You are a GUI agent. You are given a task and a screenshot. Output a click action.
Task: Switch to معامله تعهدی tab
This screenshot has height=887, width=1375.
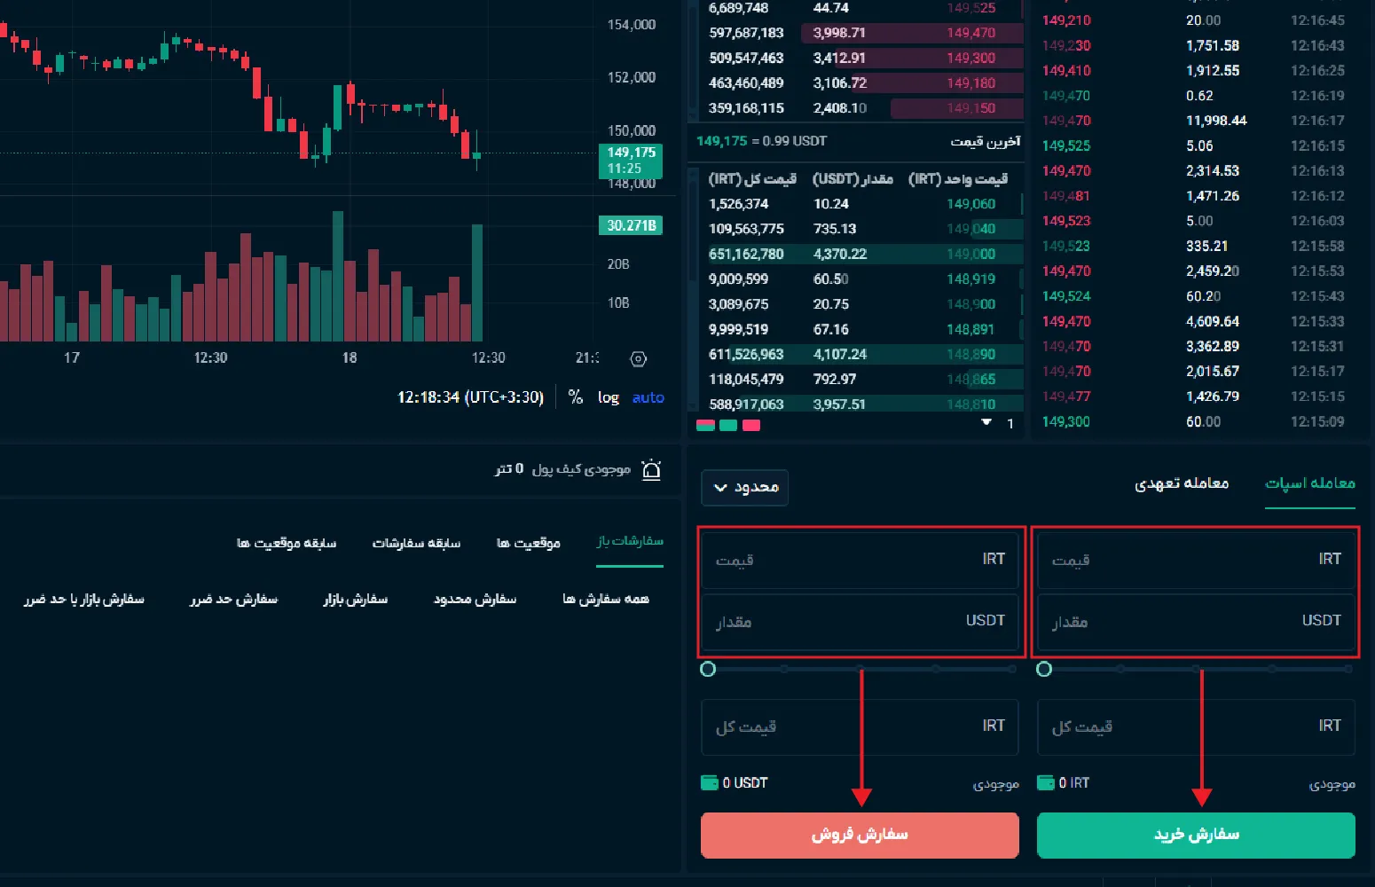point(1181,483)
